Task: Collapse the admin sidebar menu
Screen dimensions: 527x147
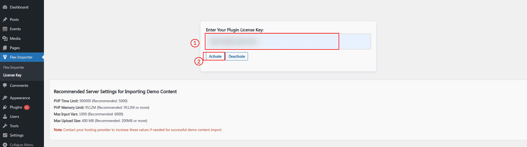Action: 18,145
